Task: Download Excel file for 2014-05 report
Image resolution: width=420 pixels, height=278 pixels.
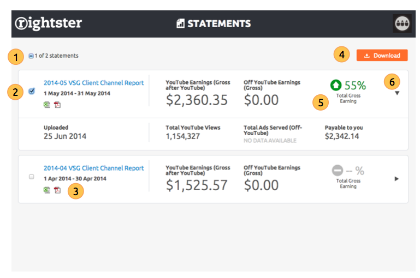Action: [x=47, y=105]
